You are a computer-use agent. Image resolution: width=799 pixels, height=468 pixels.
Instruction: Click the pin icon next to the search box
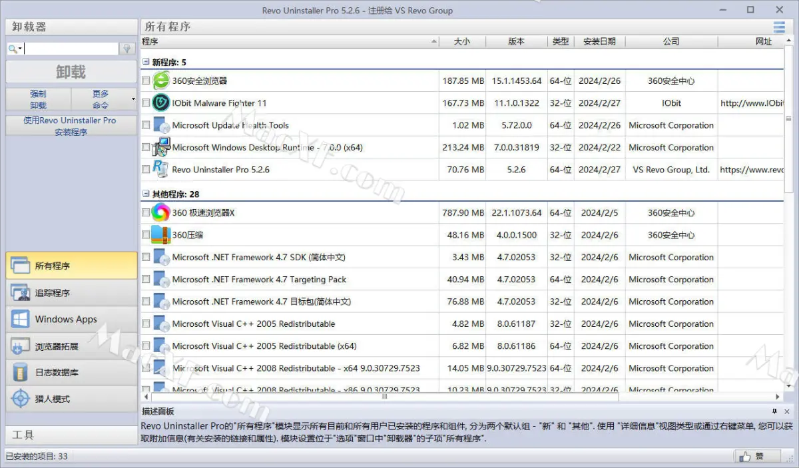(x=127, y=49)
